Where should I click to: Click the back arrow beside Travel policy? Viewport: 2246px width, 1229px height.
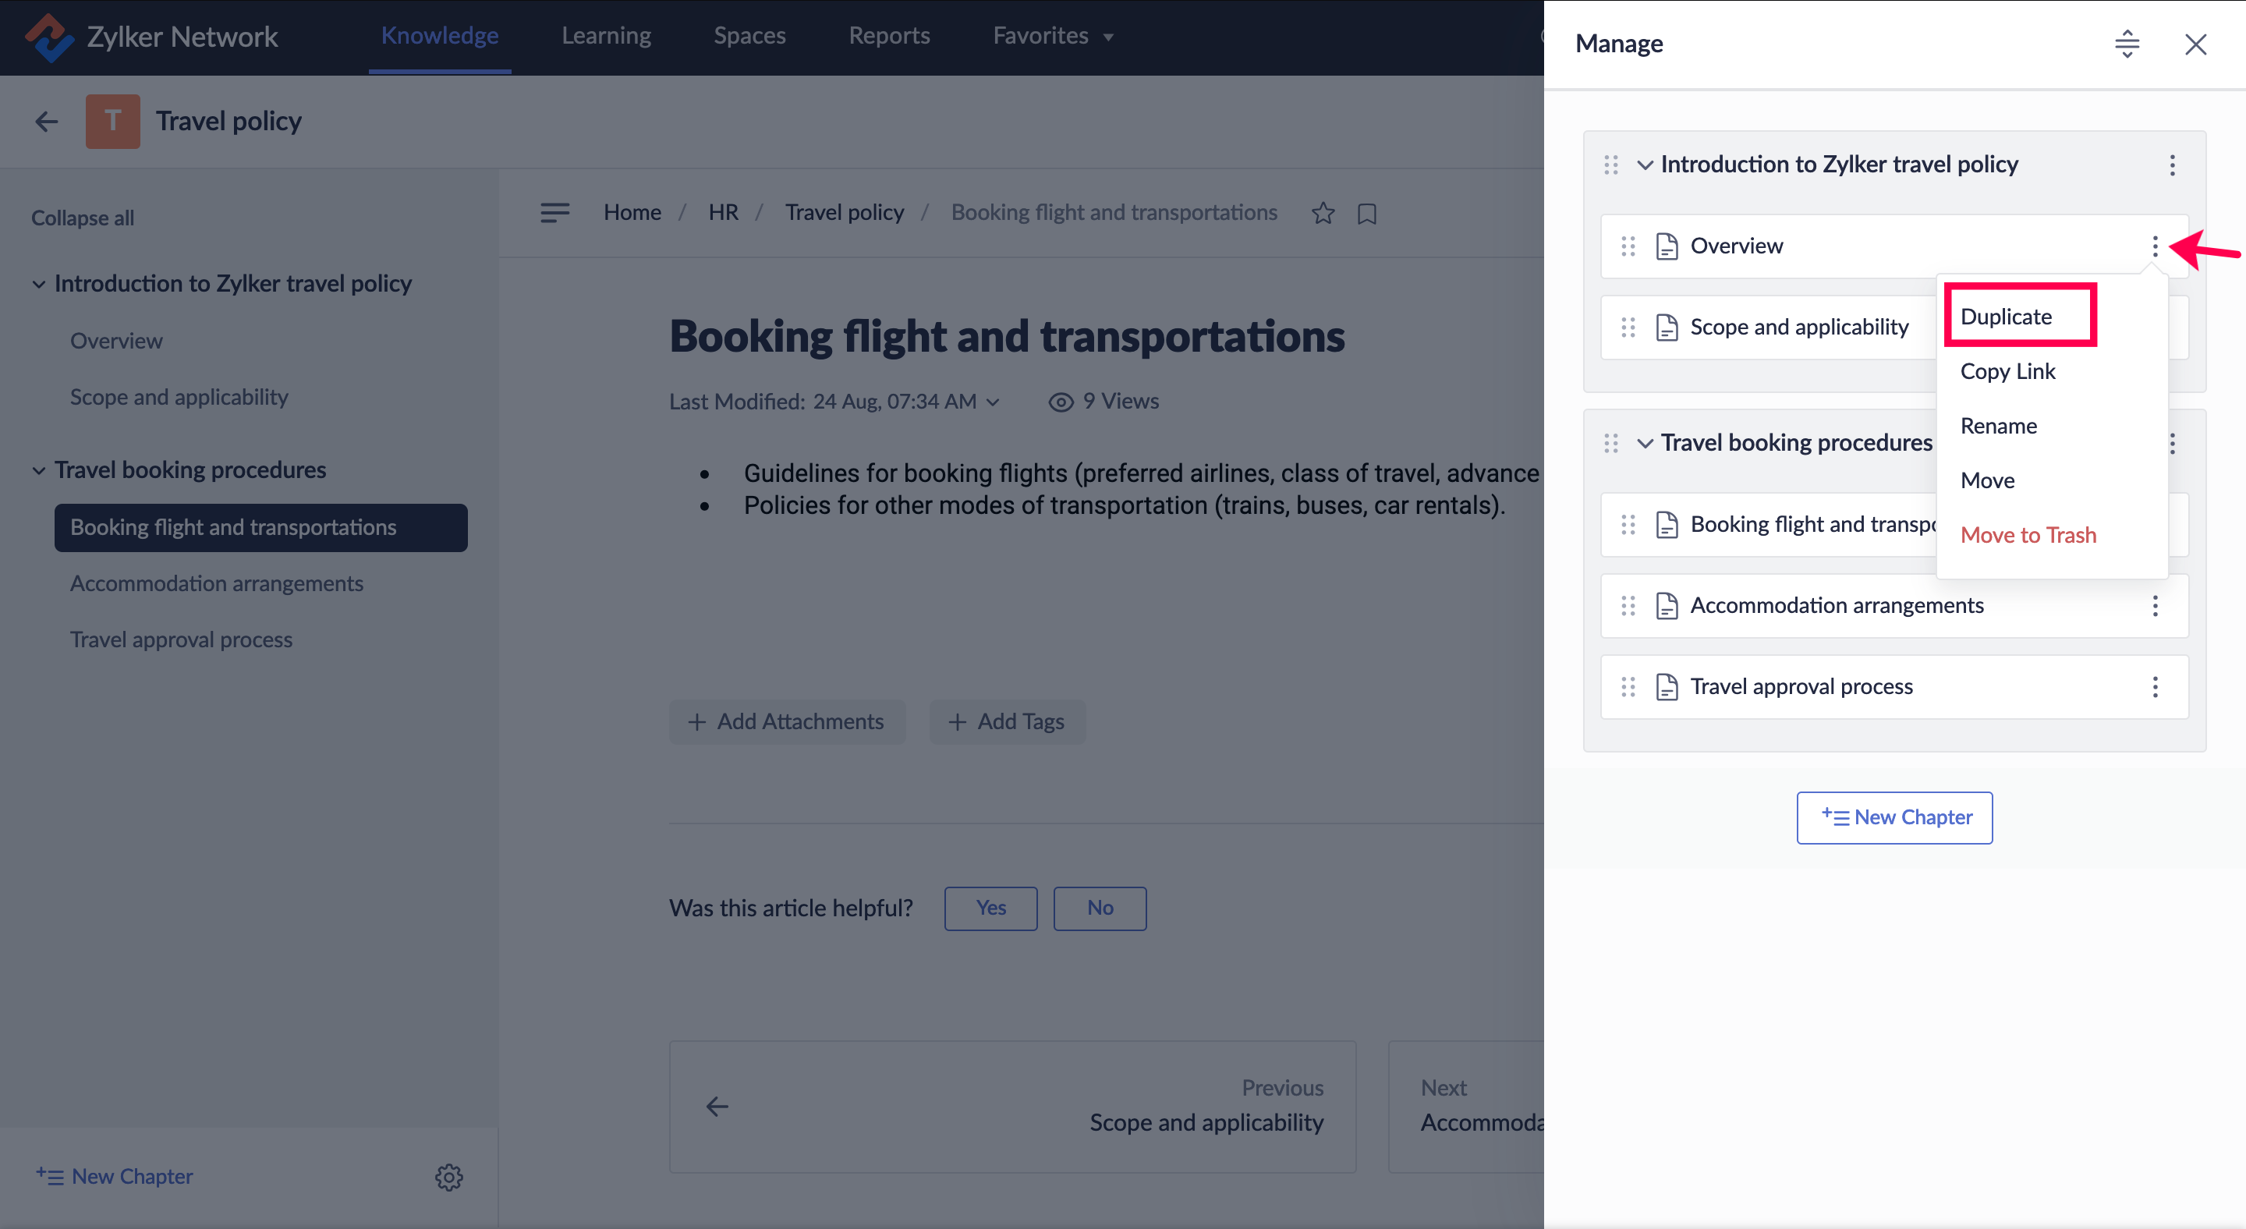point(46,121)
